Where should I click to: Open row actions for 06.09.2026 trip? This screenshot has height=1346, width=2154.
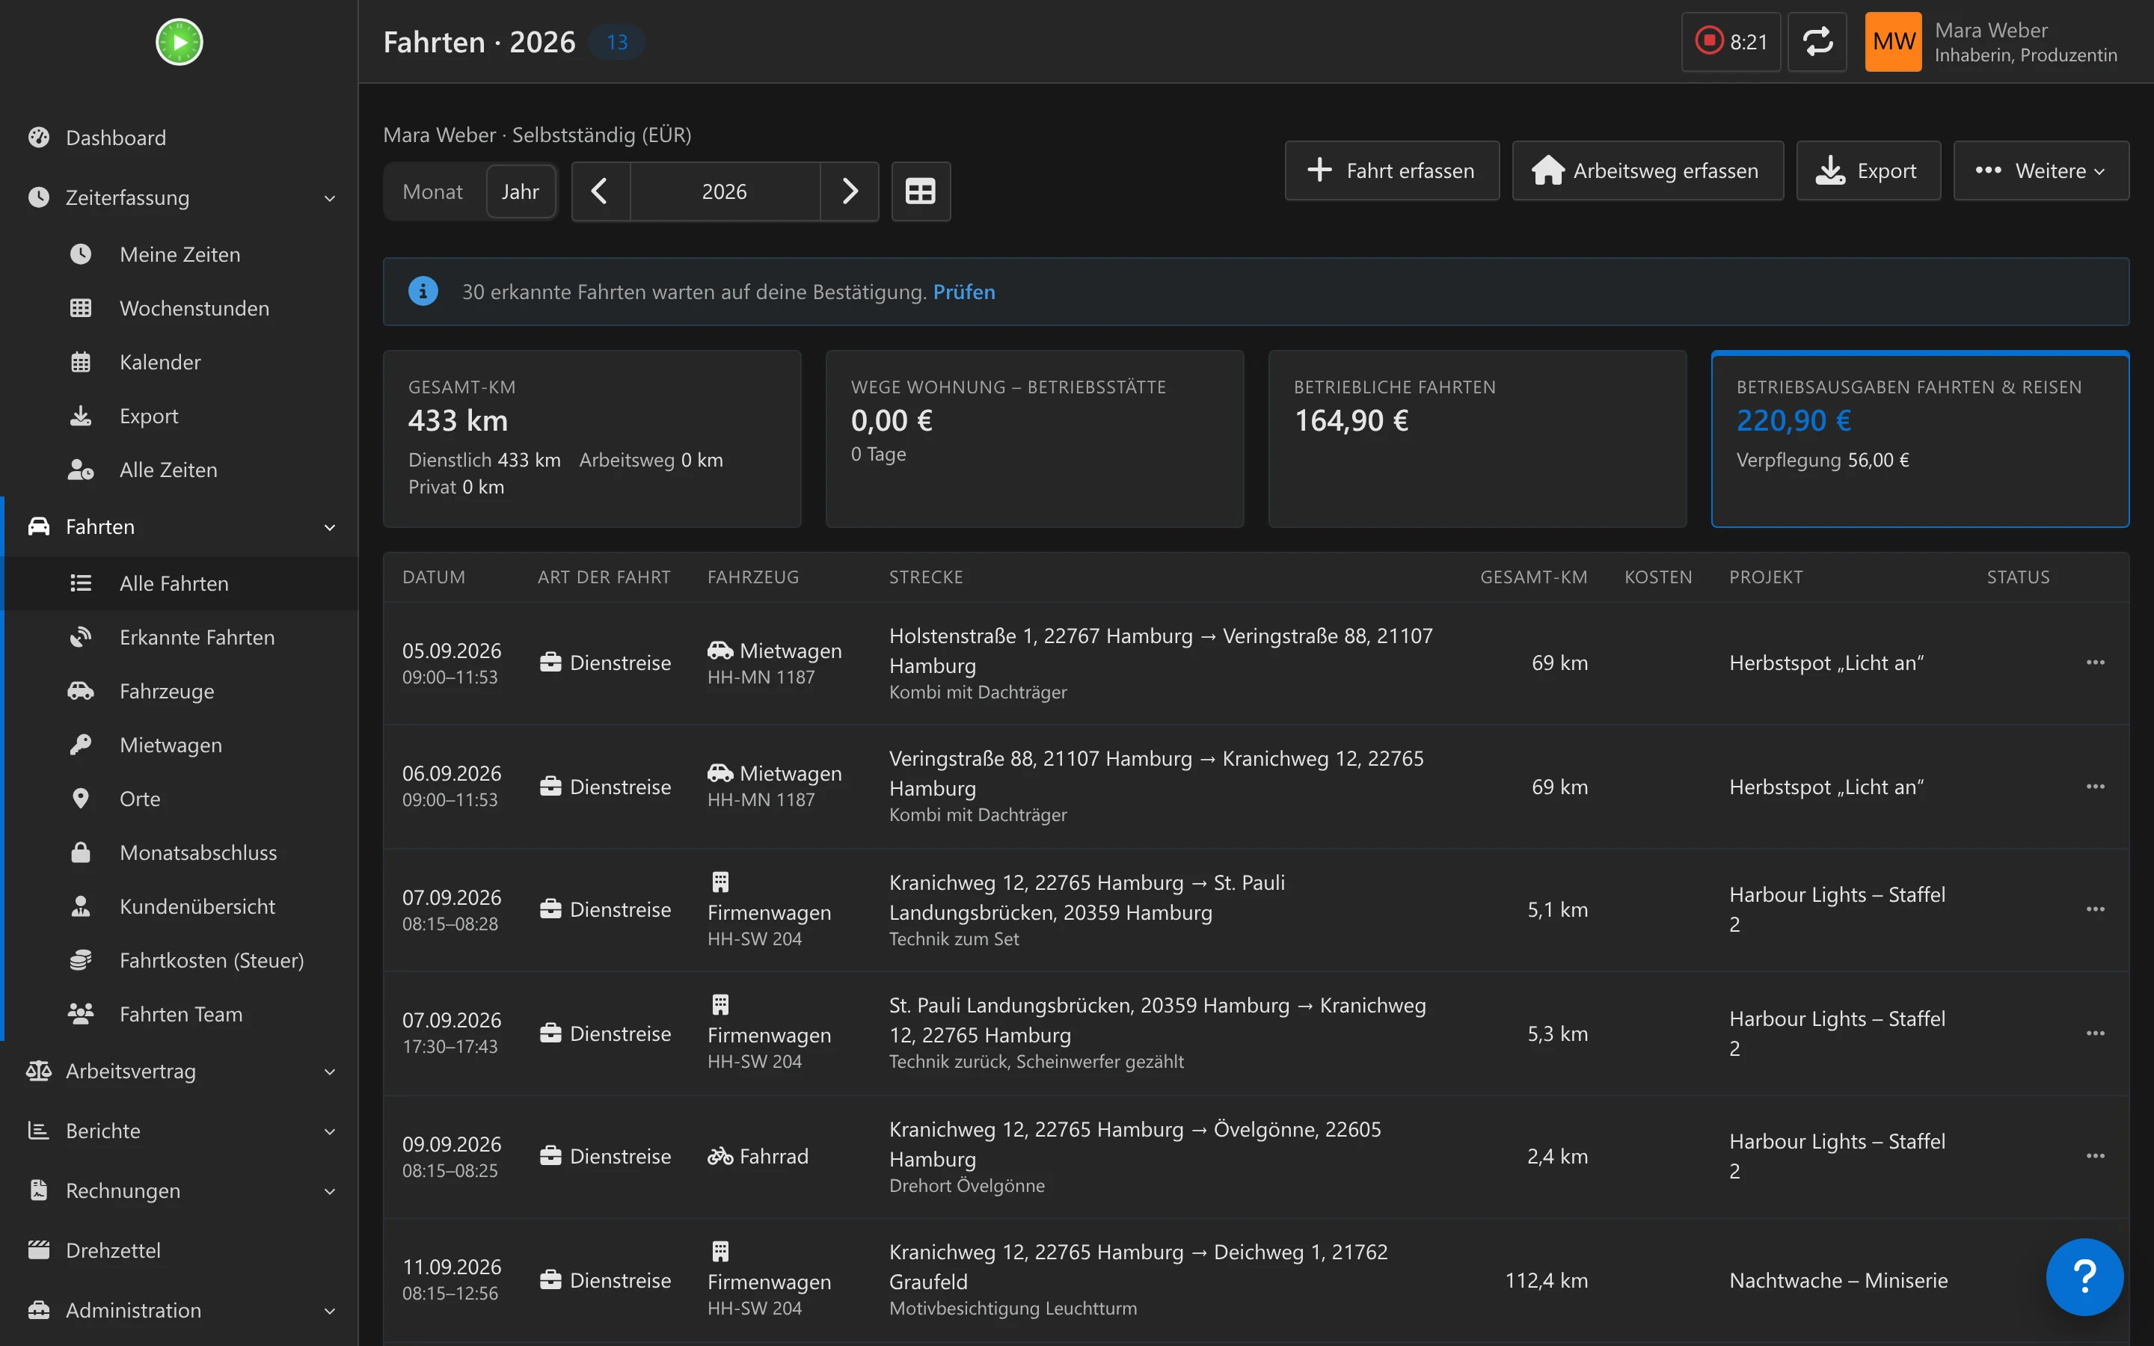2095,787
